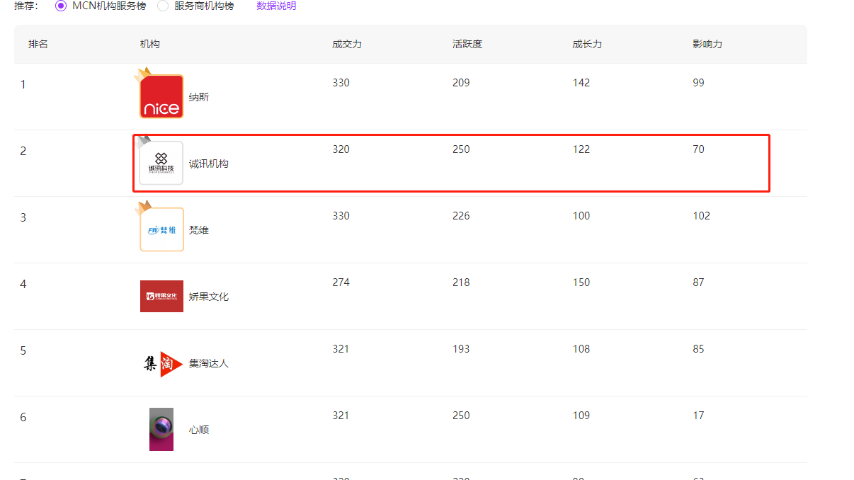Click 集淘达人's 影响力 value 85
The width and height of the screenshot is (854, 480).
[x=699, y=349]
